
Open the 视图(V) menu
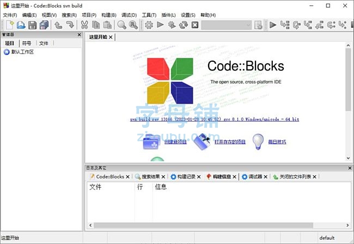[49, 15]
